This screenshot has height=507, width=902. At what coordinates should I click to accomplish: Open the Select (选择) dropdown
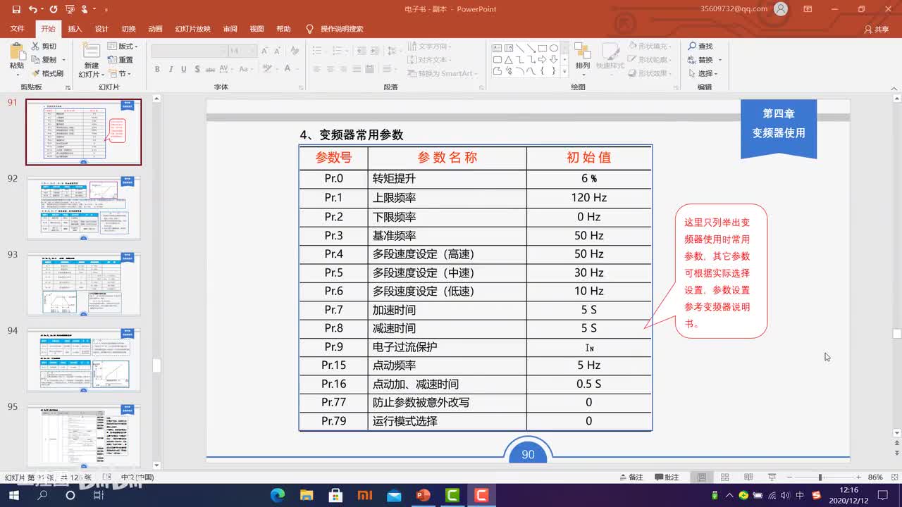(x=702, y=73)
